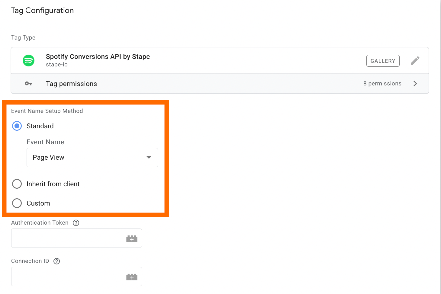Click the Spotify logo icon
Image resolution: width=441 pixels, height=294 pixels.
29,60
